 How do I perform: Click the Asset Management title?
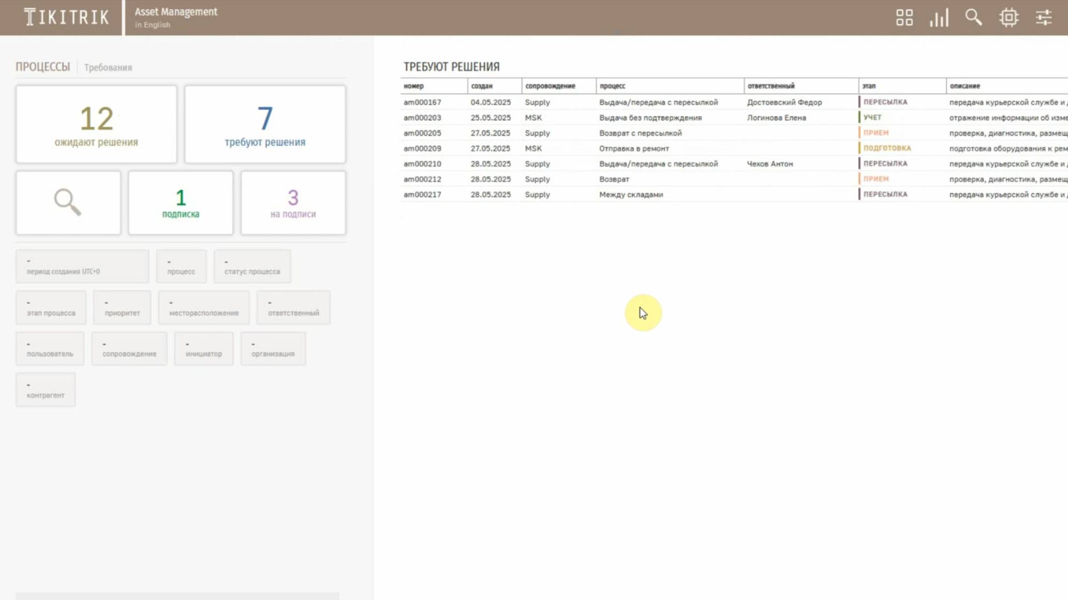click(x=176, y=12)
